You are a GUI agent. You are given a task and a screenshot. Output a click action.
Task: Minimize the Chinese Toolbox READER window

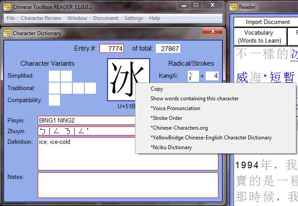click(x=183, y=5)
